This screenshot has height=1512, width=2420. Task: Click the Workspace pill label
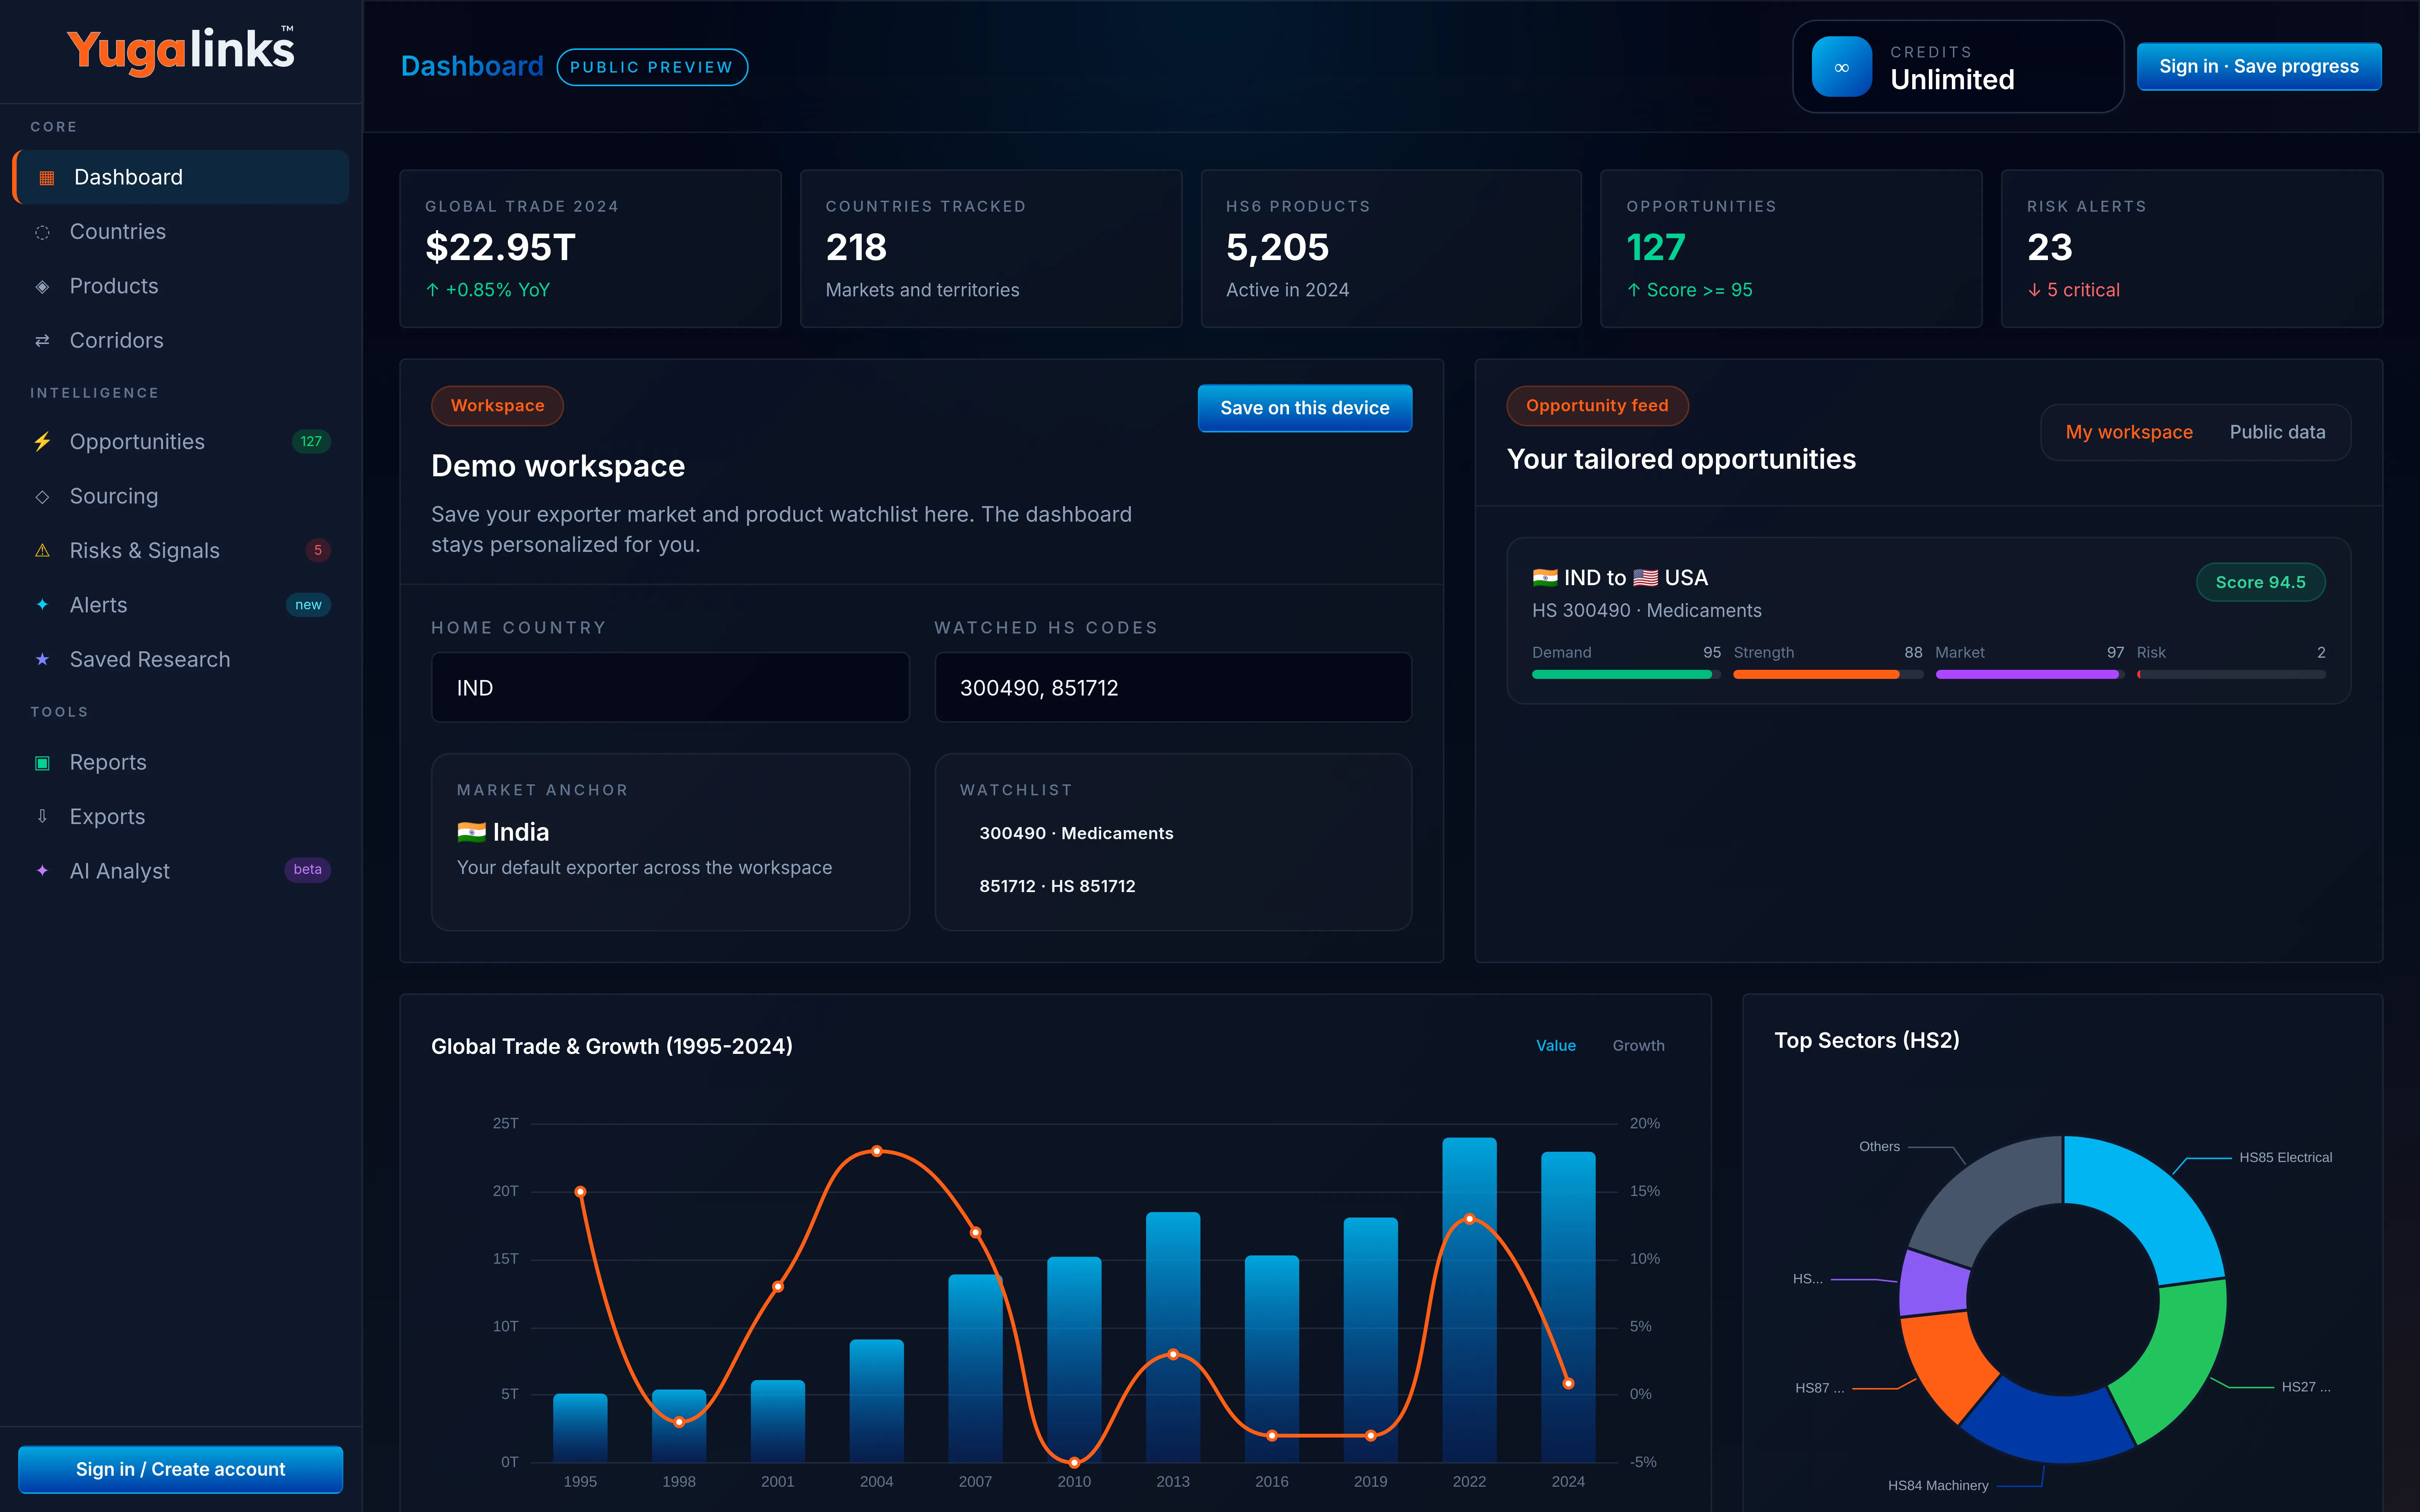point(497,406)
